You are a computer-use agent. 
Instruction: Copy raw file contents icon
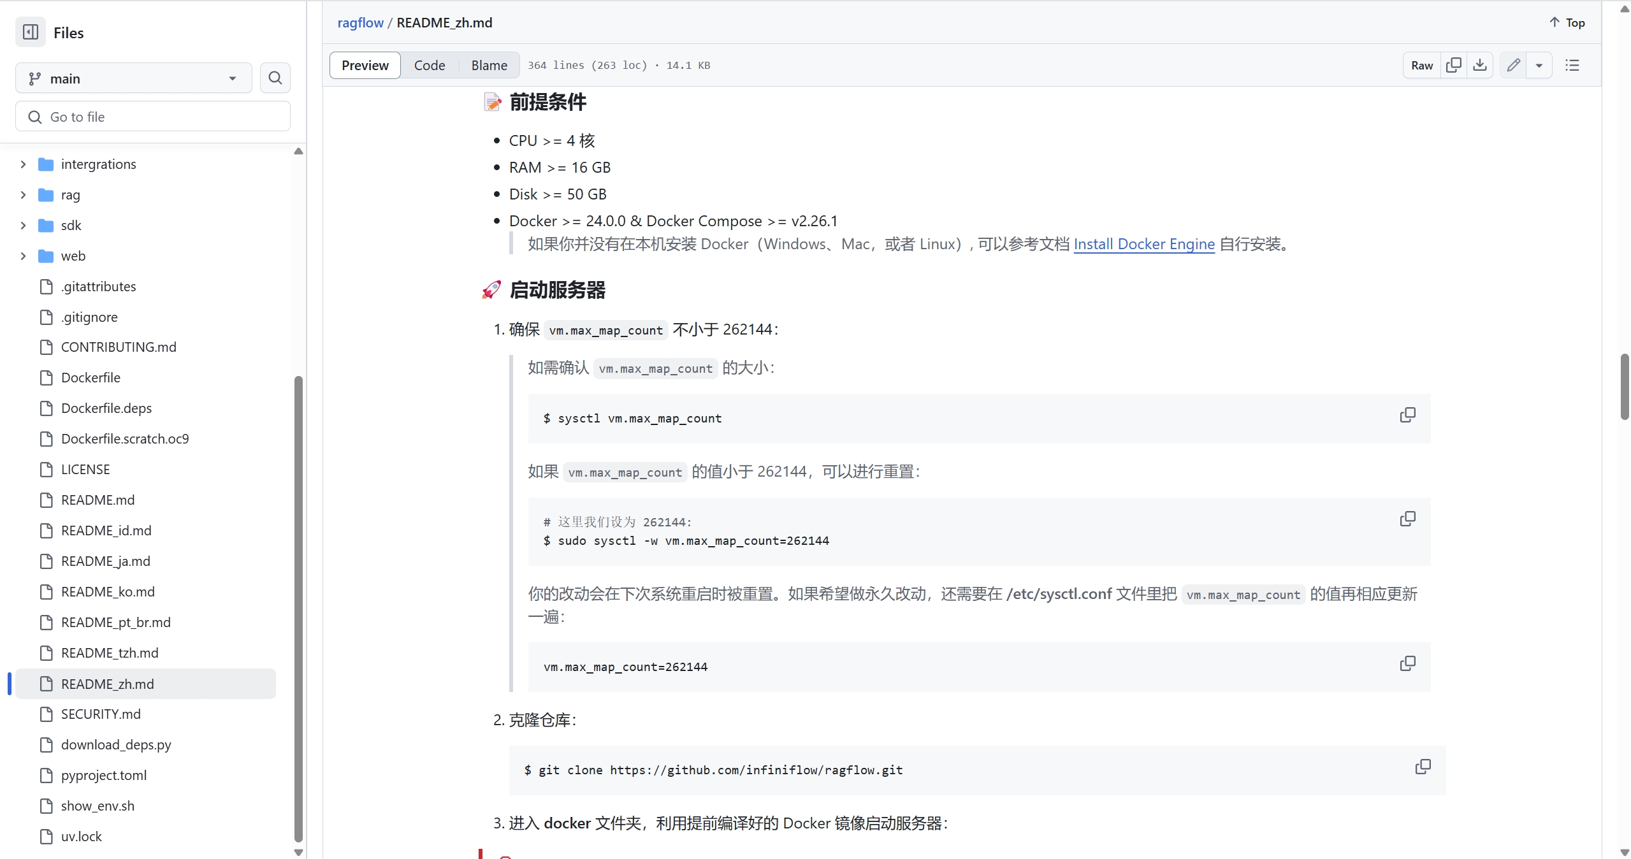coord(1454,65)
